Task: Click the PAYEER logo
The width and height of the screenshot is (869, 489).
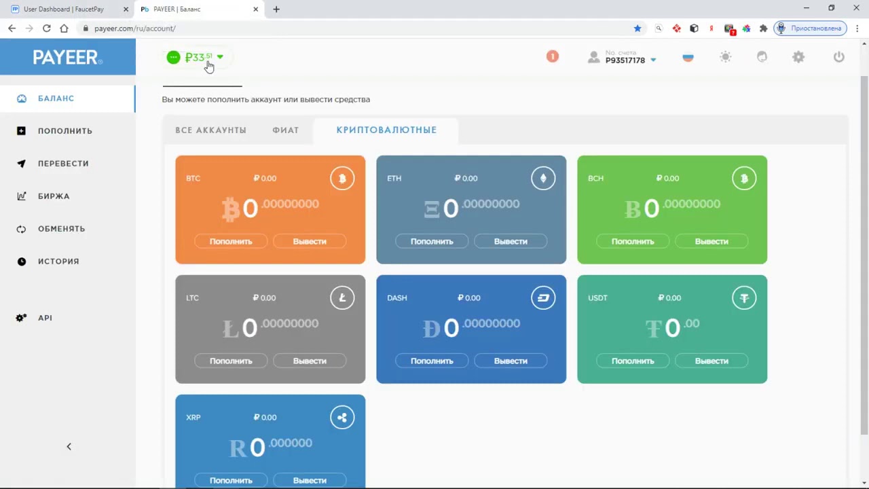Action: point(68,57)
